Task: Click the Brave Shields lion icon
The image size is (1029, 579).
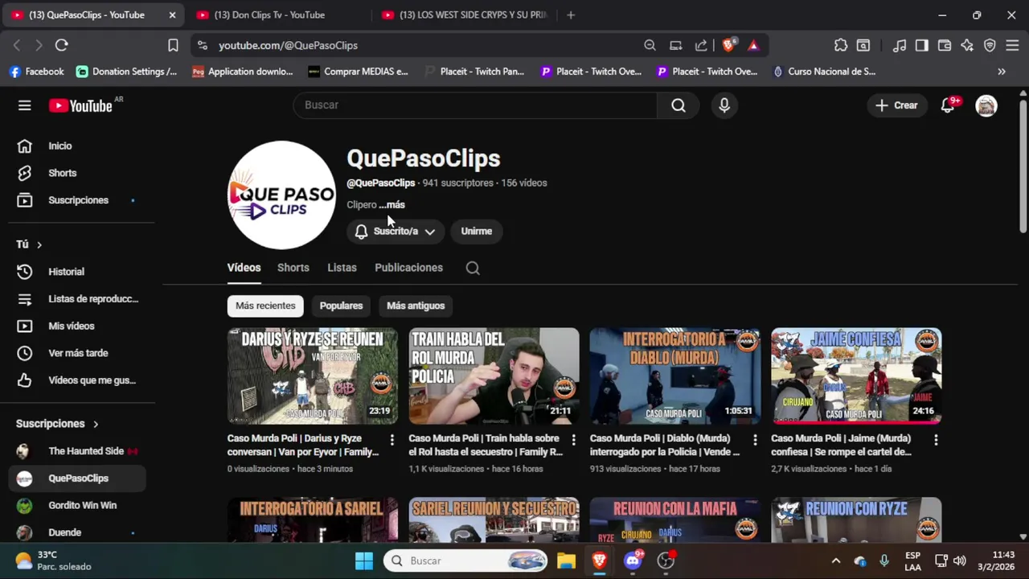Action: pyautogui.click(x=728, y=46)
